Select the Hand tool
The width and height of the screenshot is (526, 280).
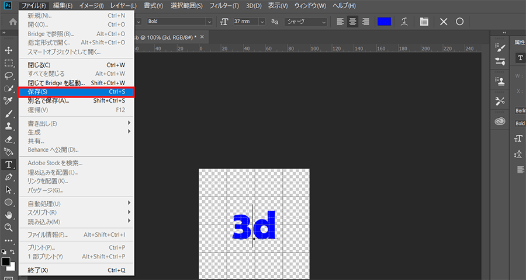(9, 215)
